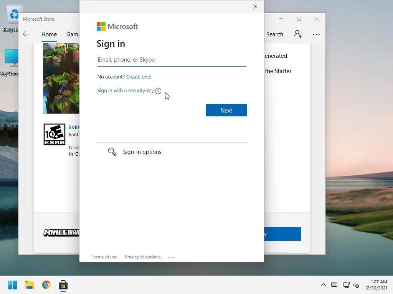Image resolution: width=393 pixels, height=294 pixels.
Task: Click the key icon in Sign-in options
Action: point(112,152)
